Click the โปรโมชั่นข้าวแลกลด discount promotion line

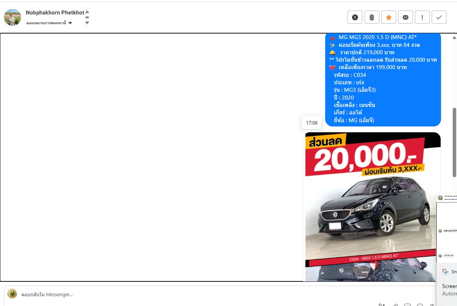(x=383, y=60)
